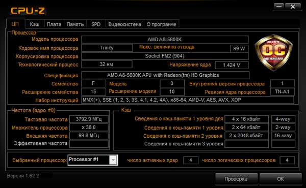Viewport: 306px width, 188px height.
Task: Click the 4-way associativity value
Action: pos(283,119)
